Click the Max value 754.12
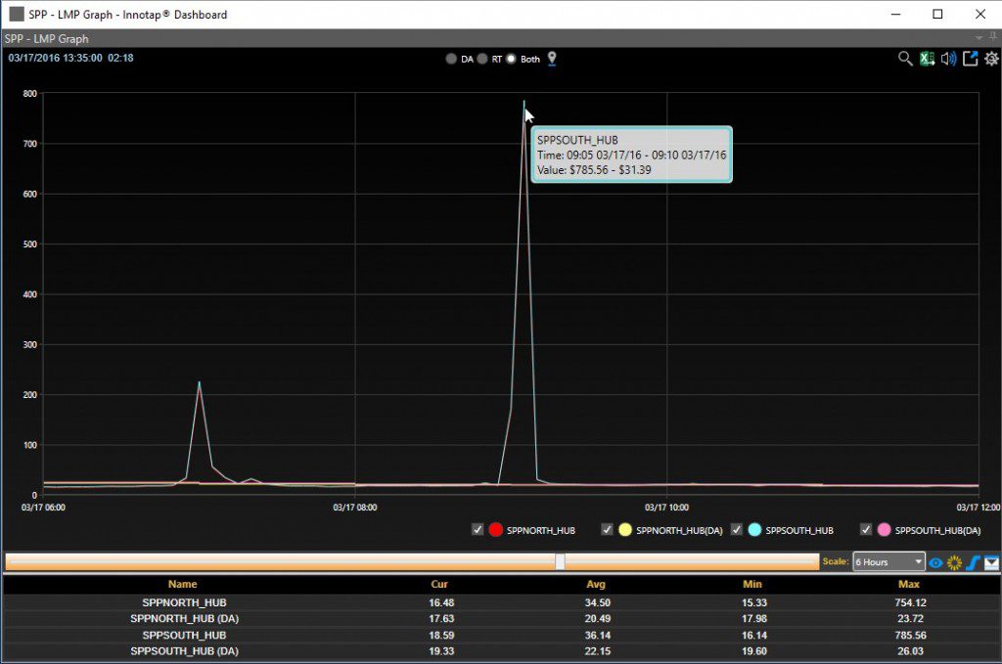 [x=910, y=602]
